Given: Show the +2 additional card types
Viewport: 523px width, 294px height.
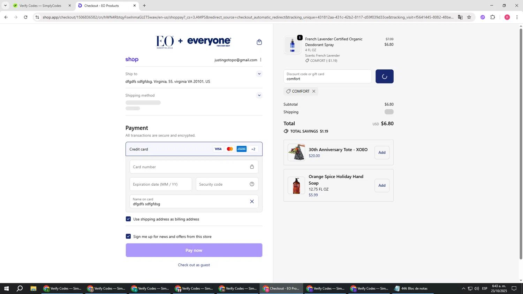Looking at the screenshot, I should click(x=253, y=149).
